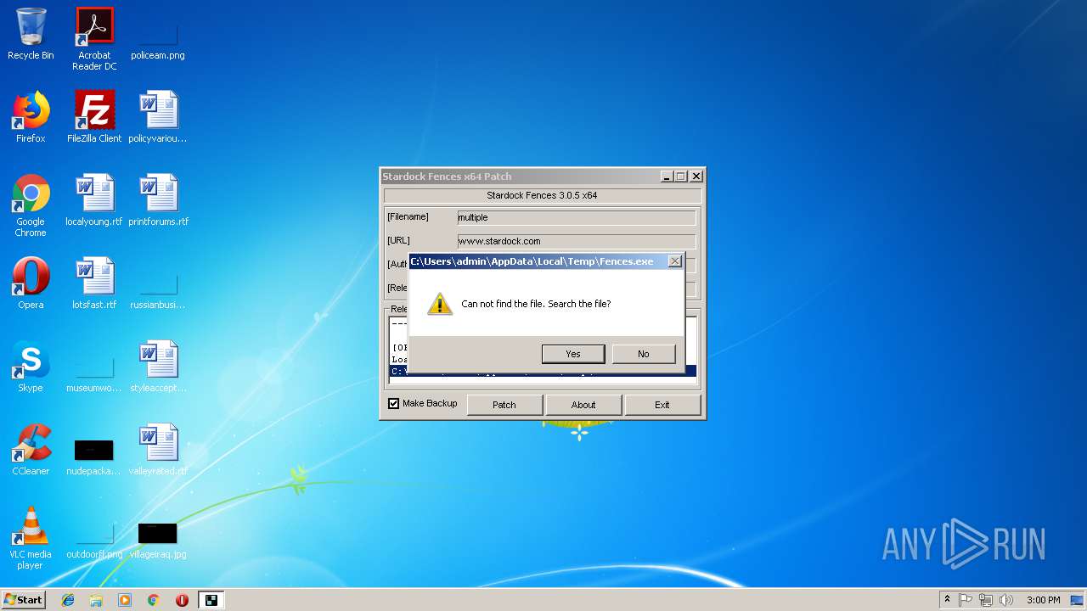Click the Exit button
Viewport: 1087px width, 611px height.
click(662, 405)
